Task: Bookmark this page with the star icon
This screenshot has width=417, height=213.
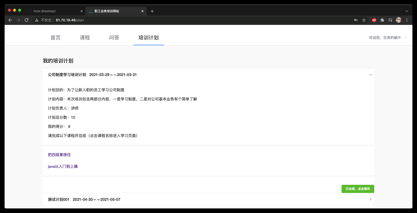Action: coord(364,20)
